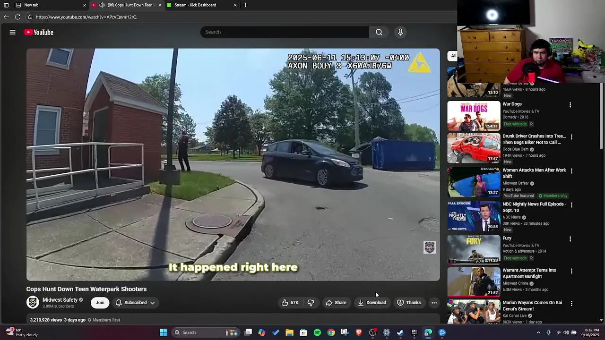The width and height of the screenshot is (605, 340).
Task: Open File Explorer from the taskbar
Action: click(x=289, y=332)
